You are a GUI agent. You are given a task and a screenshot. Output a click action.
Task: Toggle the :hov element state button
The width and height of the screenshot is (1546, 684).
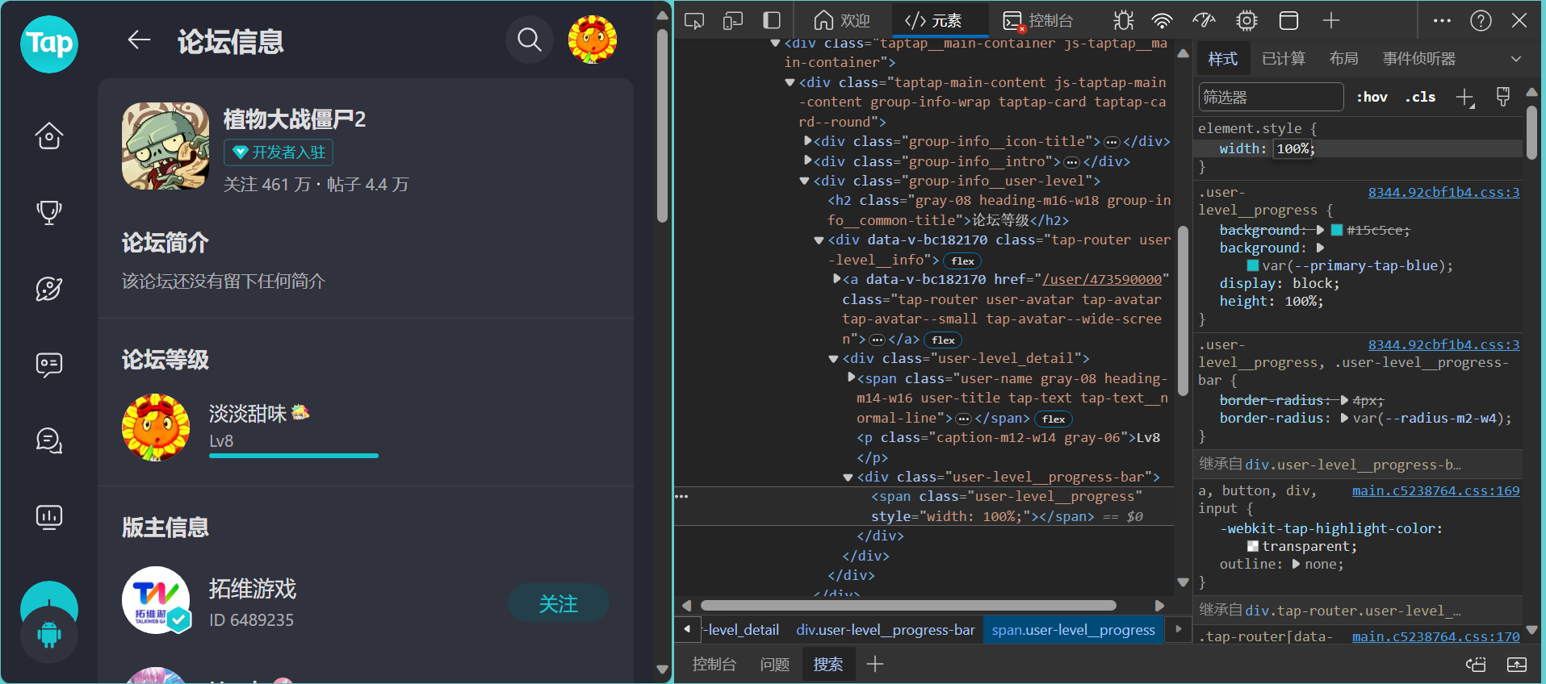[x=1372, y=97]
